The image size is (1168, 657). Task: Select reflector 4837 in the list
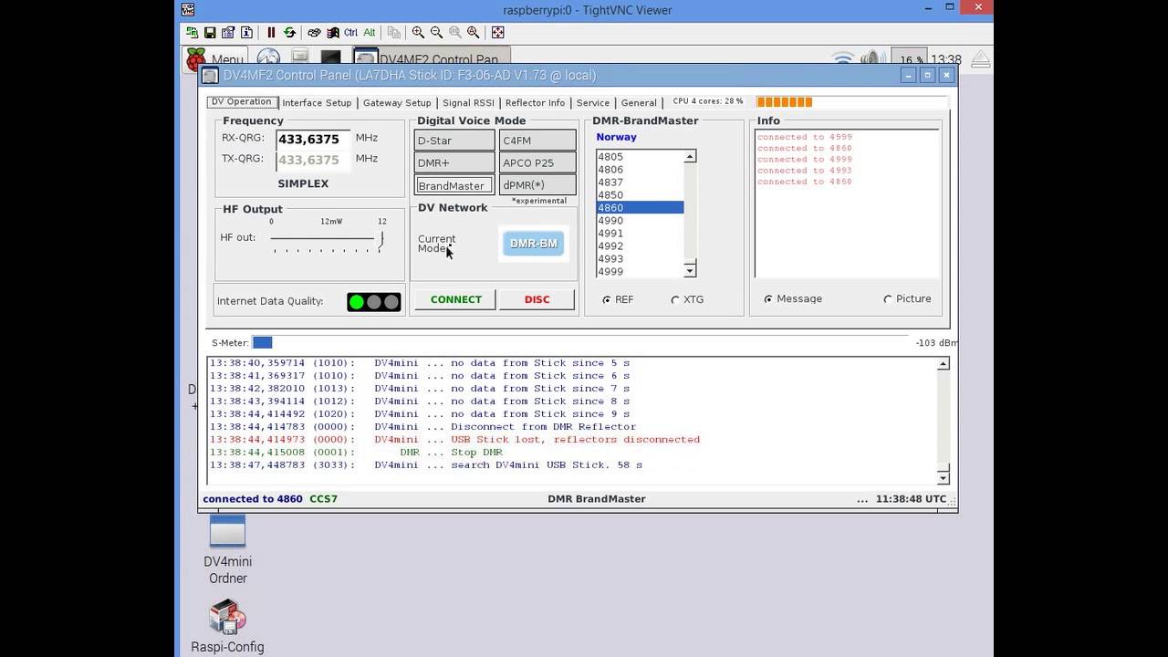coord(640,182)
